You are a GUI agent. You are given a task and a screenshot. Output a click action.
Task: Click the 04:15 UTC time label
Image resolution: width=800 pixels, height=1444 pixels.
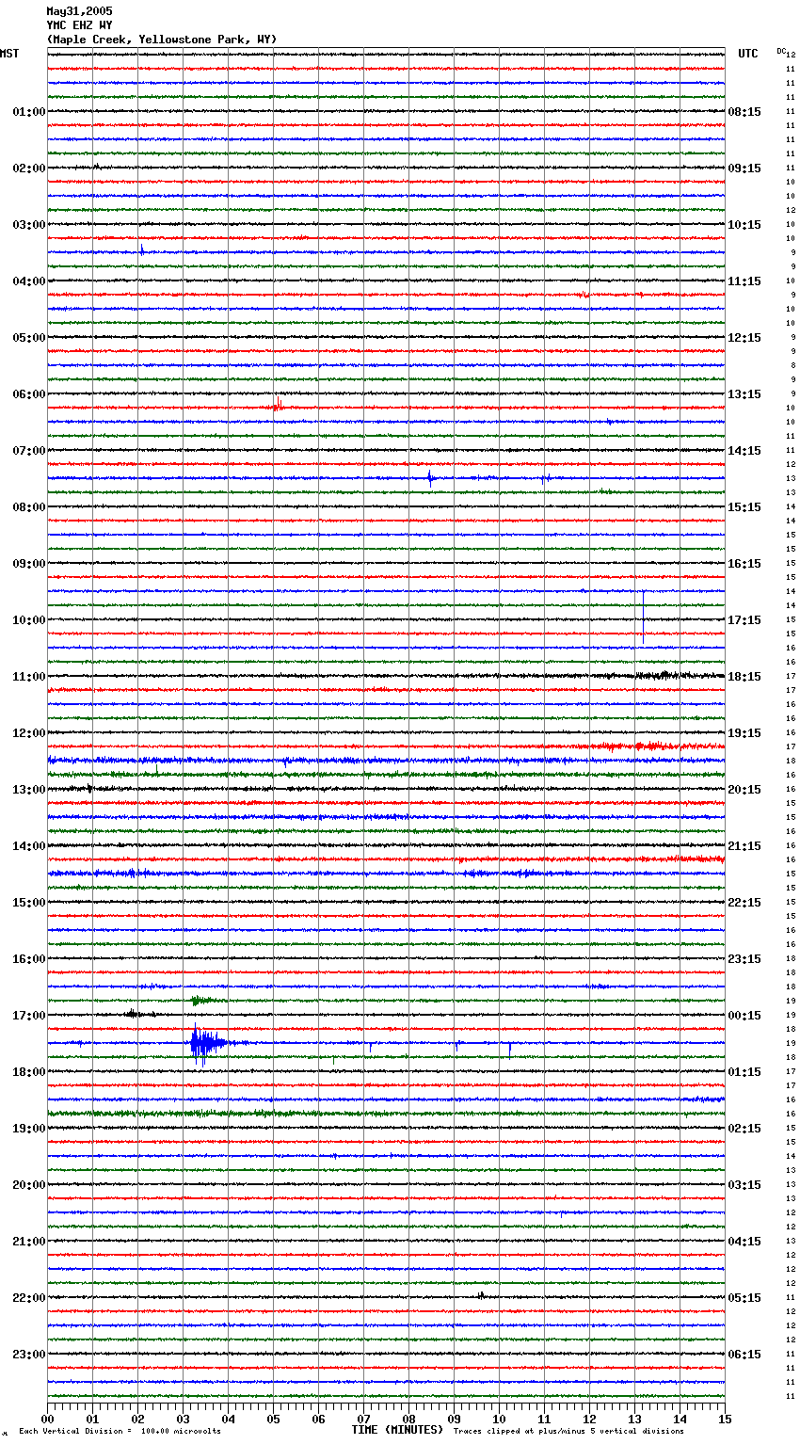click(x=744, y=1242)
